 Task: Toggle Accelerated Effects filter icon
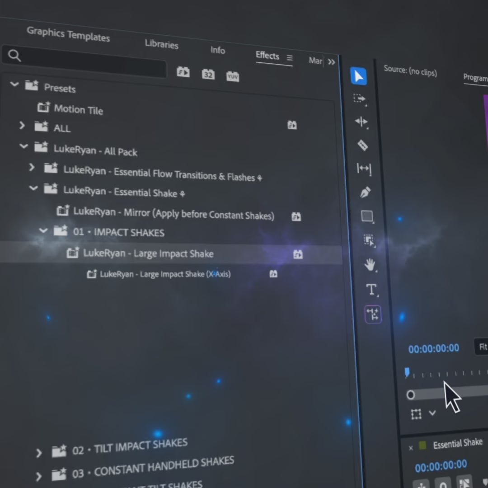[x=183, y=72]
